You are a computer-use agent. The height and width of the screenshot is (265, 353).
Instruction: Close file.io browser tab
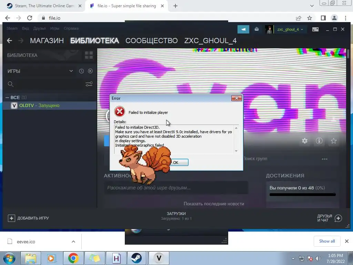pos(162,6)
